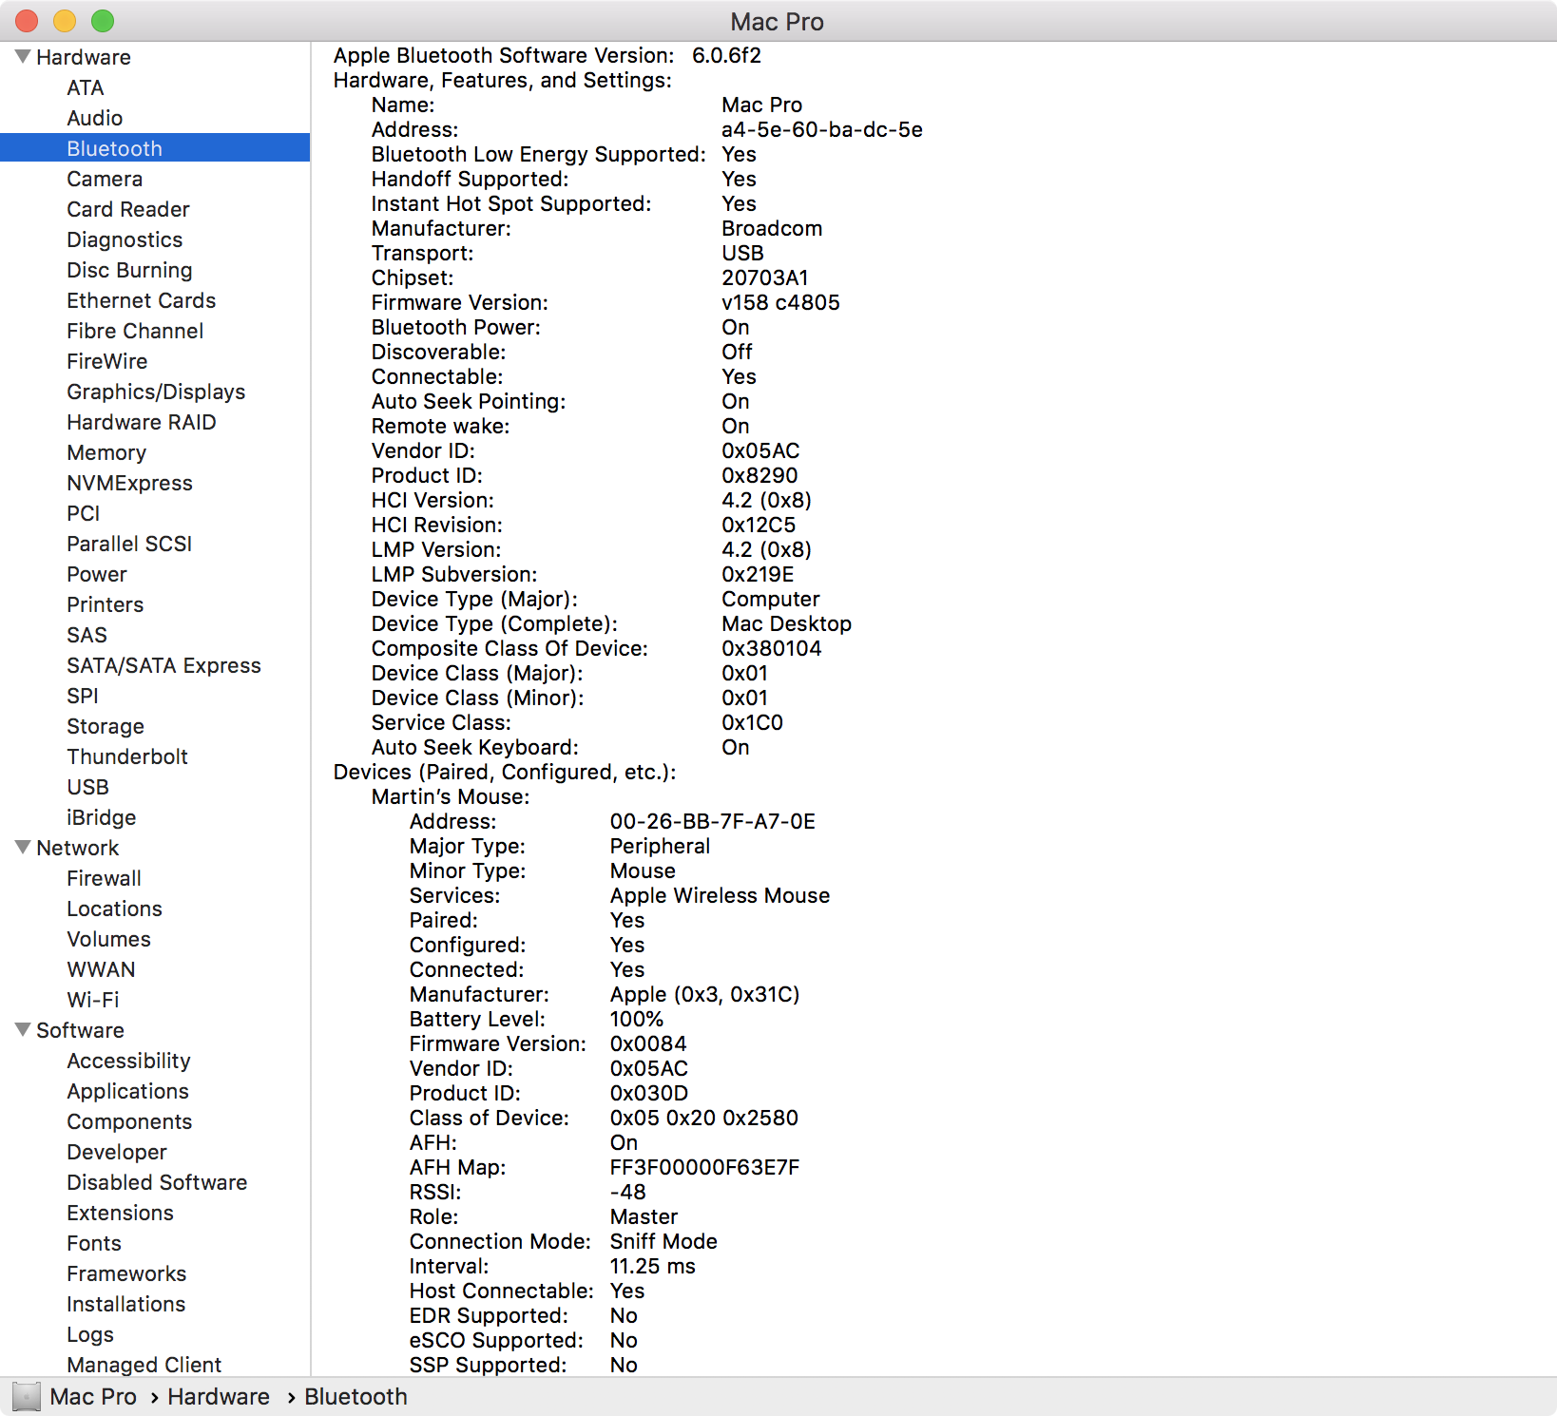Open Fibre Channel entry
This screenshot has height=1416, width=1557.
(x=135, y=331)
